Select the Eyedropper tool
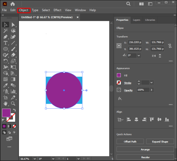This screenshot has width=177, height=161. [x=5, y=86]
